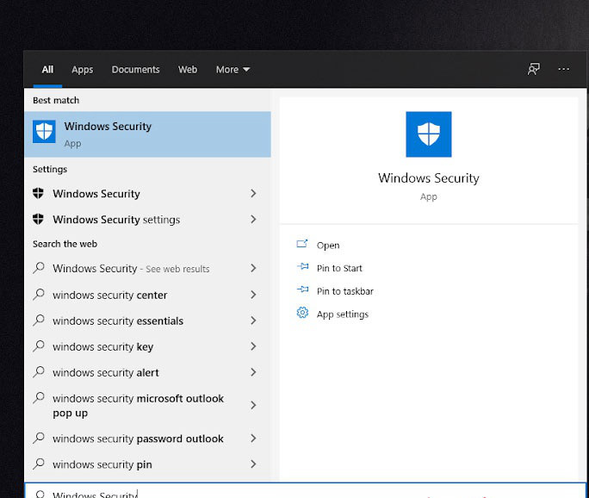
Task: Click the feedback icon in the search header
Action: (x=534, y=70)
